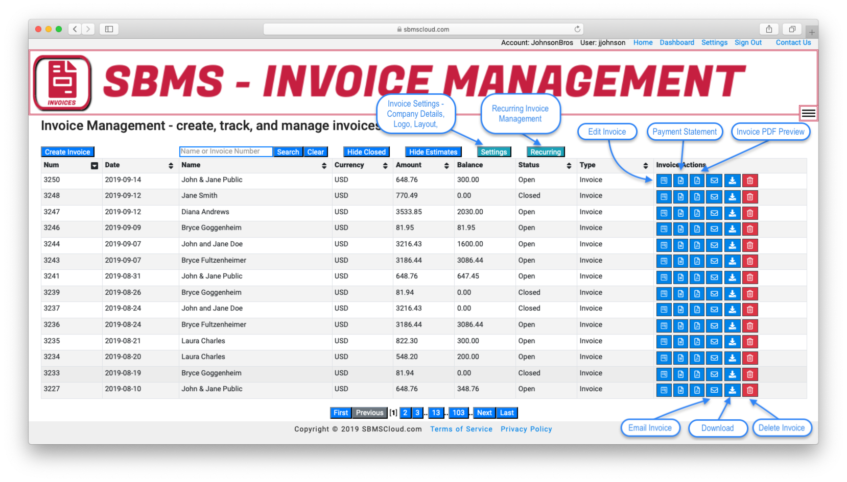The image size is (847, 482).
Task: Hide estimates from the list
Action: (433, 152)
